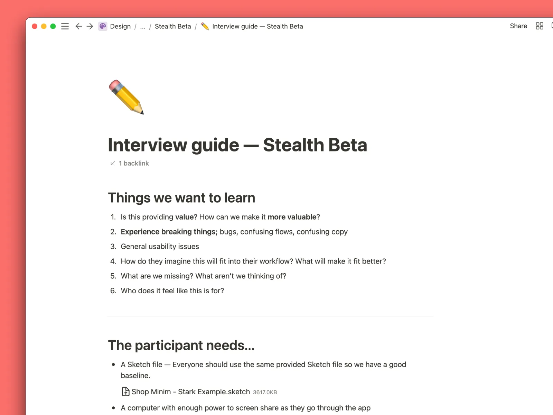This screenshot has height=415, width=553.
Task: Go back with the left arrow
Action: pyautogui.click(x=79, y=26)
